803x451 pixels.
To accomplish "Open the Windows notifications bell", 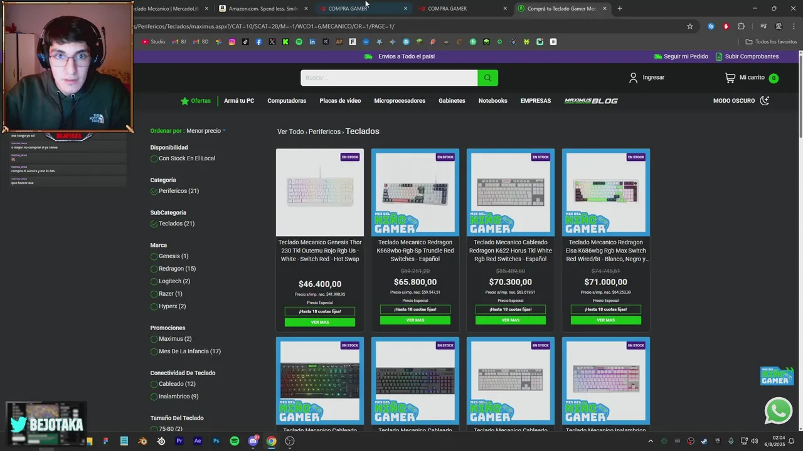I will pyautogui.click(x=792, y=441).
